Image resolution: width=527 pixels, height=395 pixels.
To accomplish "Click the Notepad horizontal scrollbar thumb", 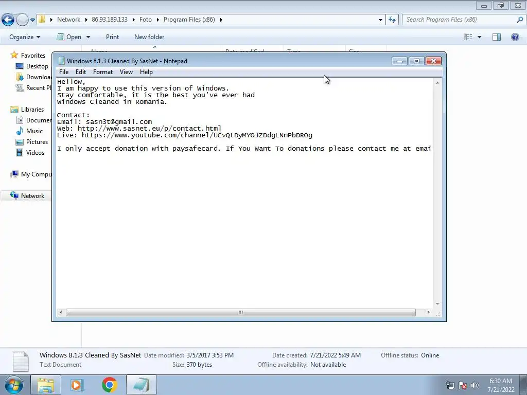I will point(241,312).
